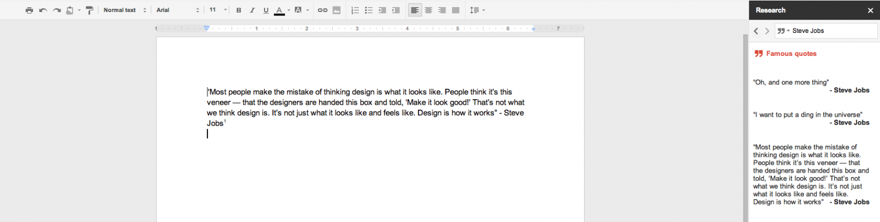The height and width of the screenshot is (222, 880).
Task: Open the Normal text style dropdown
Action: tap(125, 10)
